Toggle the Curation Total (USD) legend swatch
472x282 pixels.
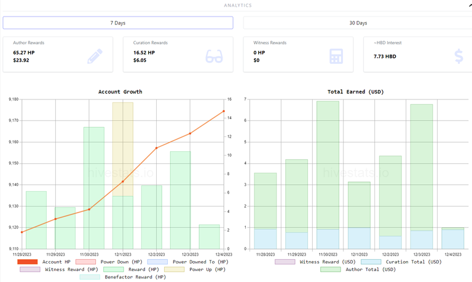[x=371, y=262]
